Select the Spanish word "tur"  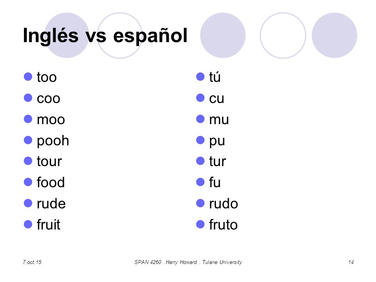coord(217,161)
